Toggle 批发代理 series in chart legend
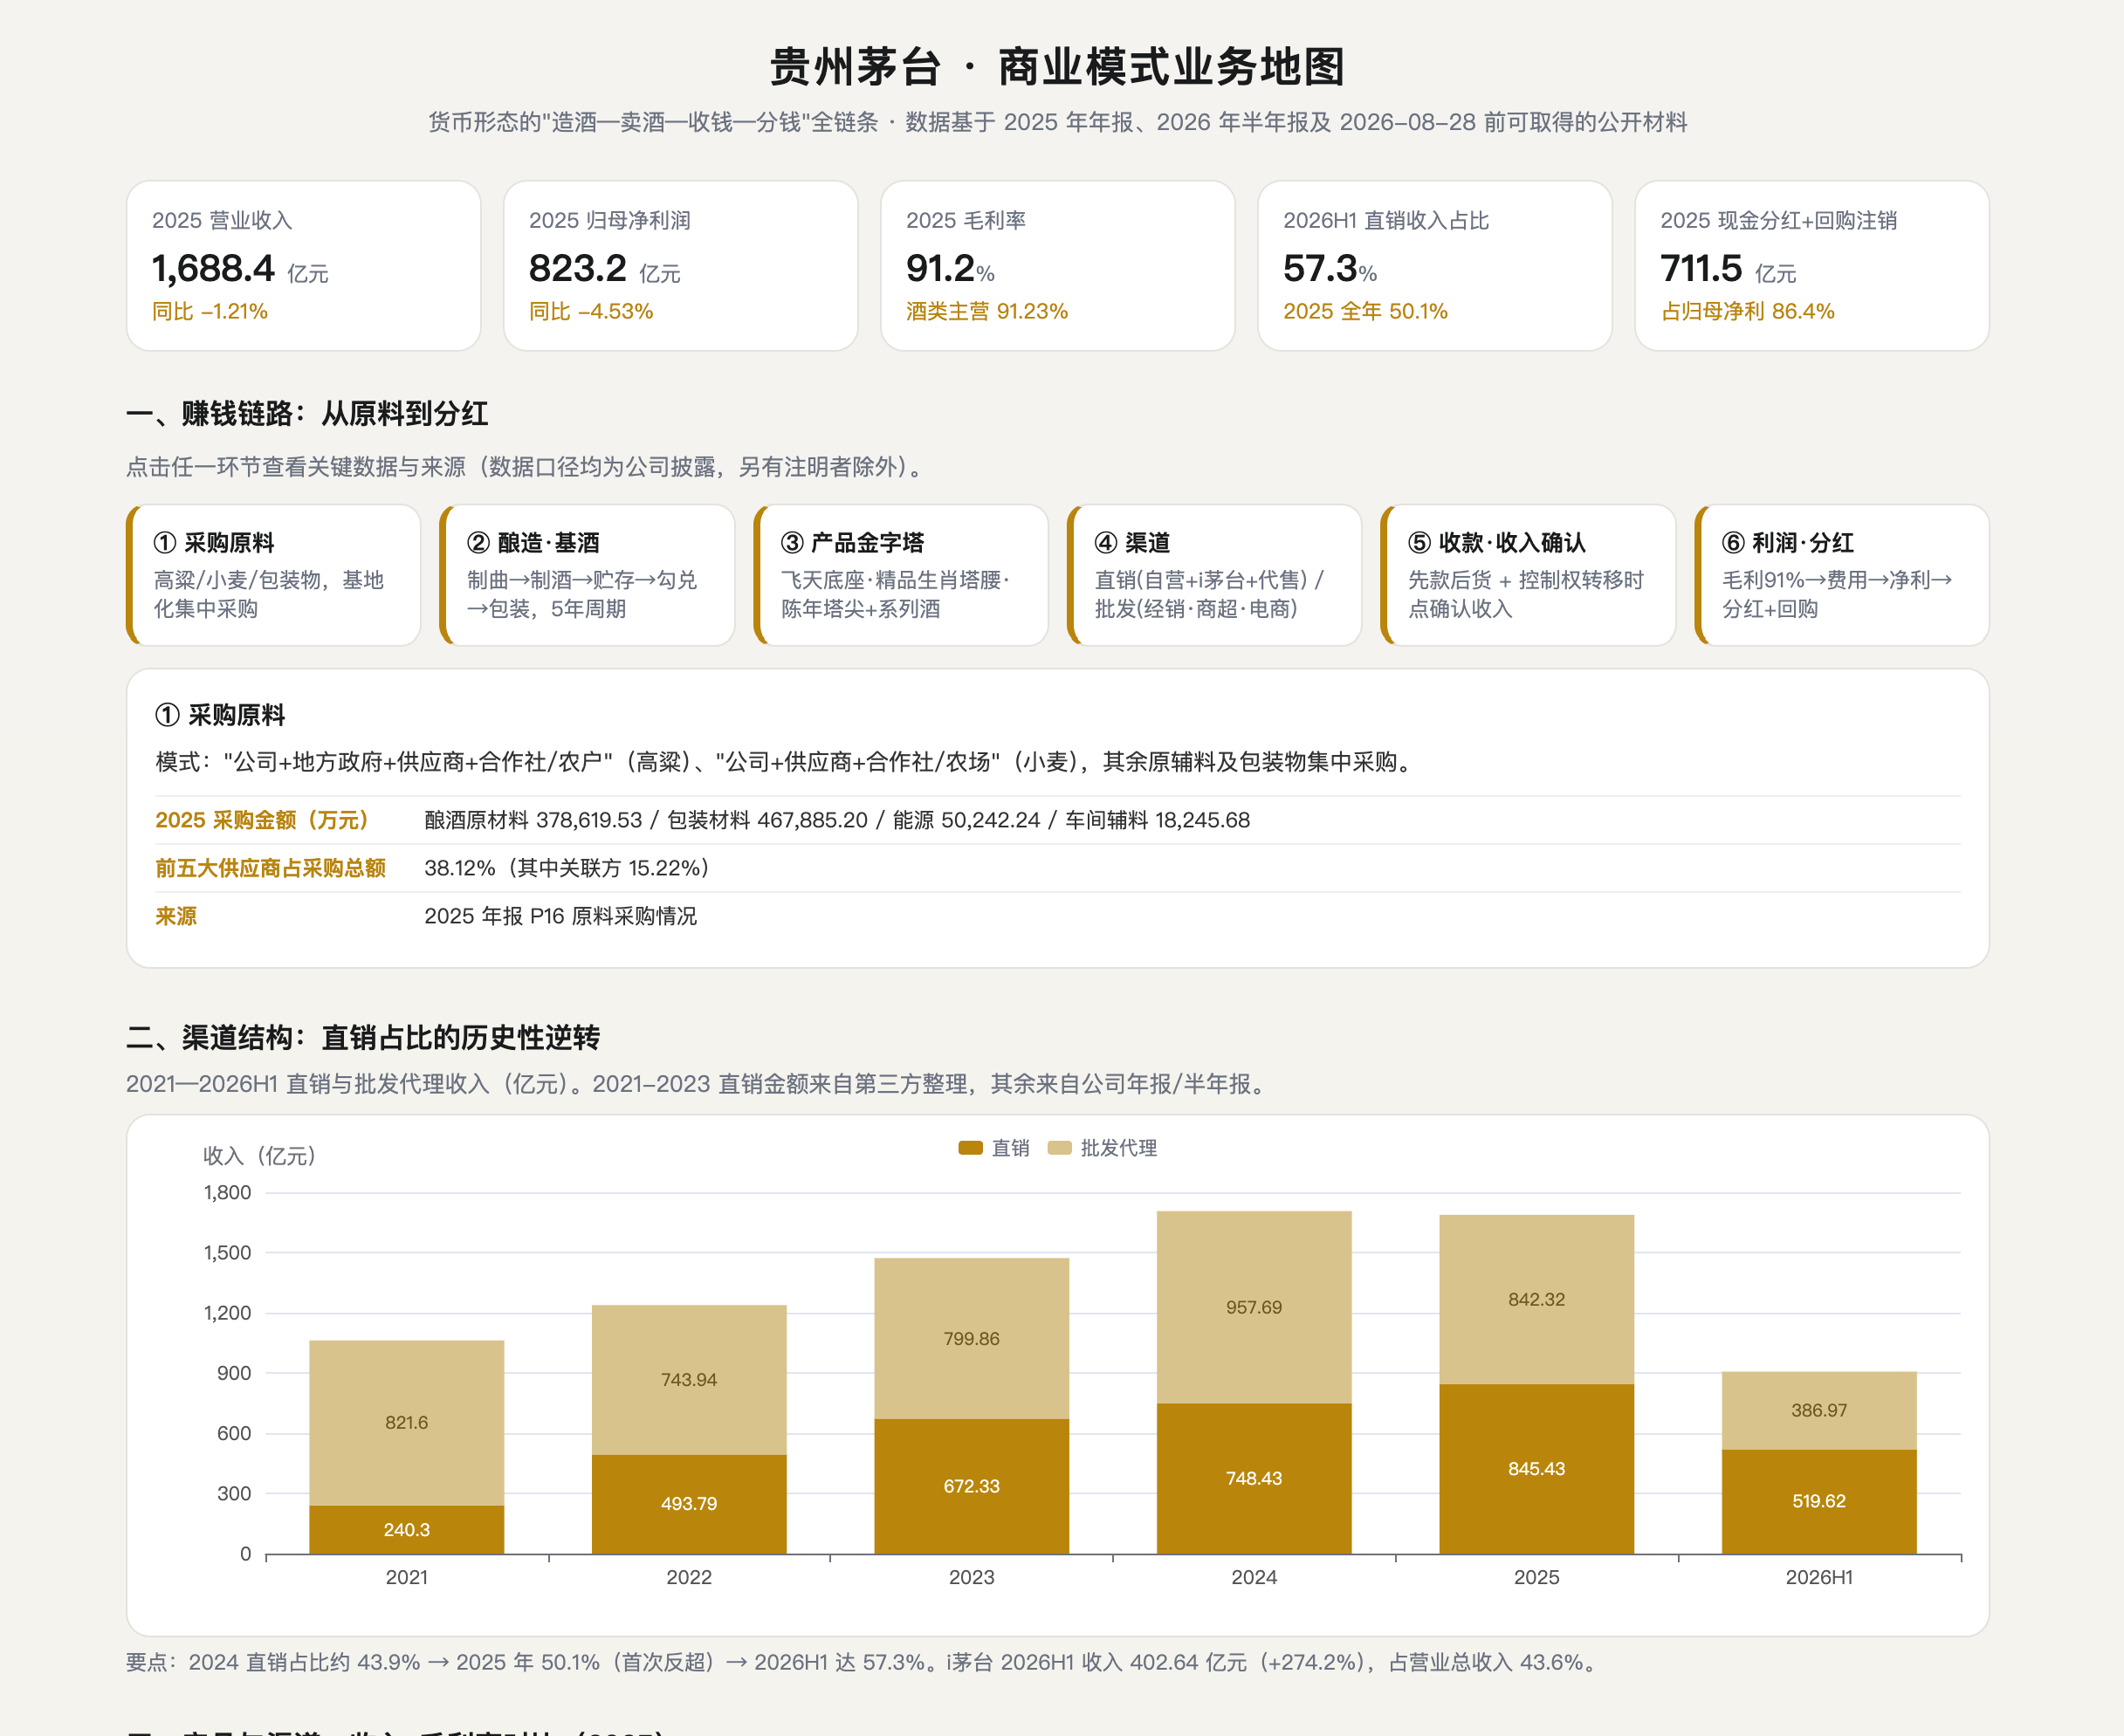 (x=1102, y=1148)
